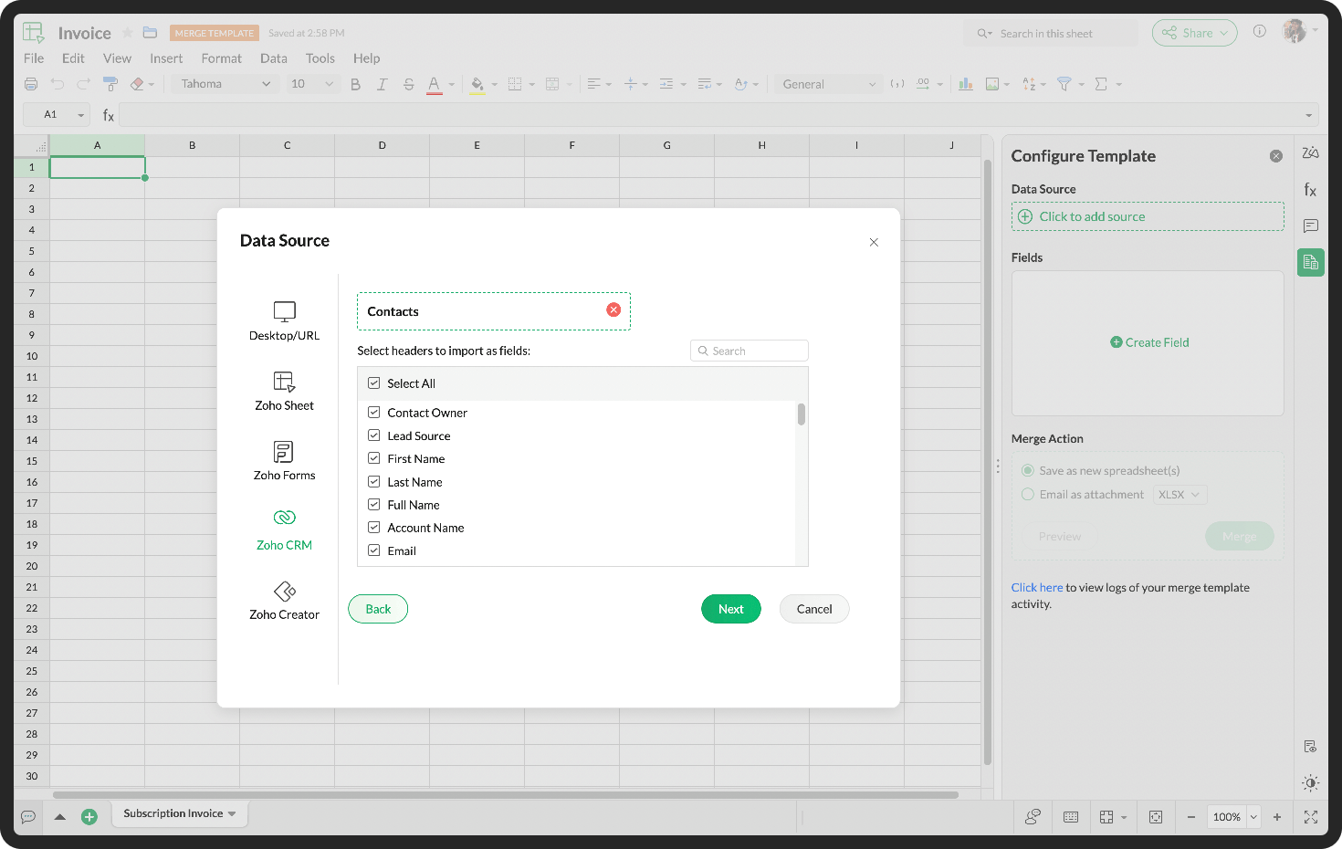Click the Next button in dialog

coord(731,609)
